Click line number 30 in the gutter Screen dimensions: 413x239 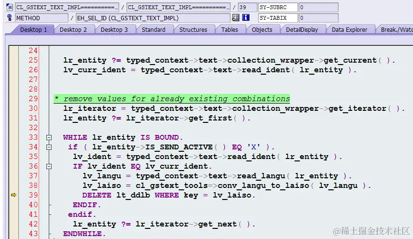[33, 108]
